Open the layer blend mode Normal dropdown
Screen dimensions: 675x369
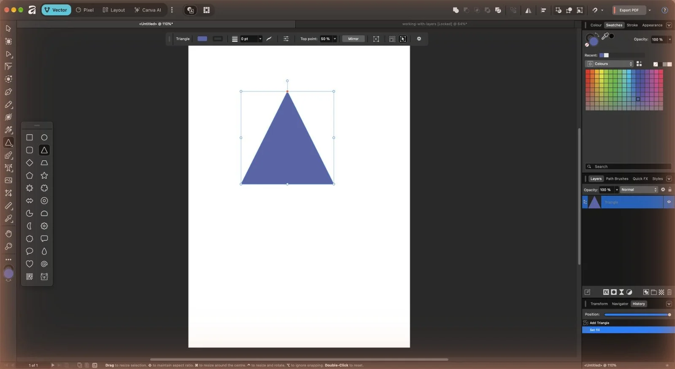pyautogui.click(x=639, y=190)
